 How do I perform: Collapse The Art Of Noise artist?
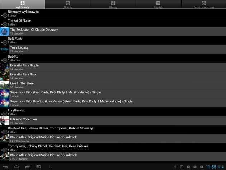click(4, 24)
